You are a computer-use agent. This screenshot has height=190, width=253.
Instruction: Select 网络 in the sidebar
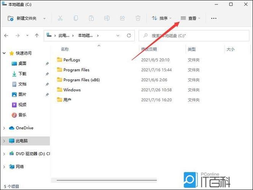20,167
